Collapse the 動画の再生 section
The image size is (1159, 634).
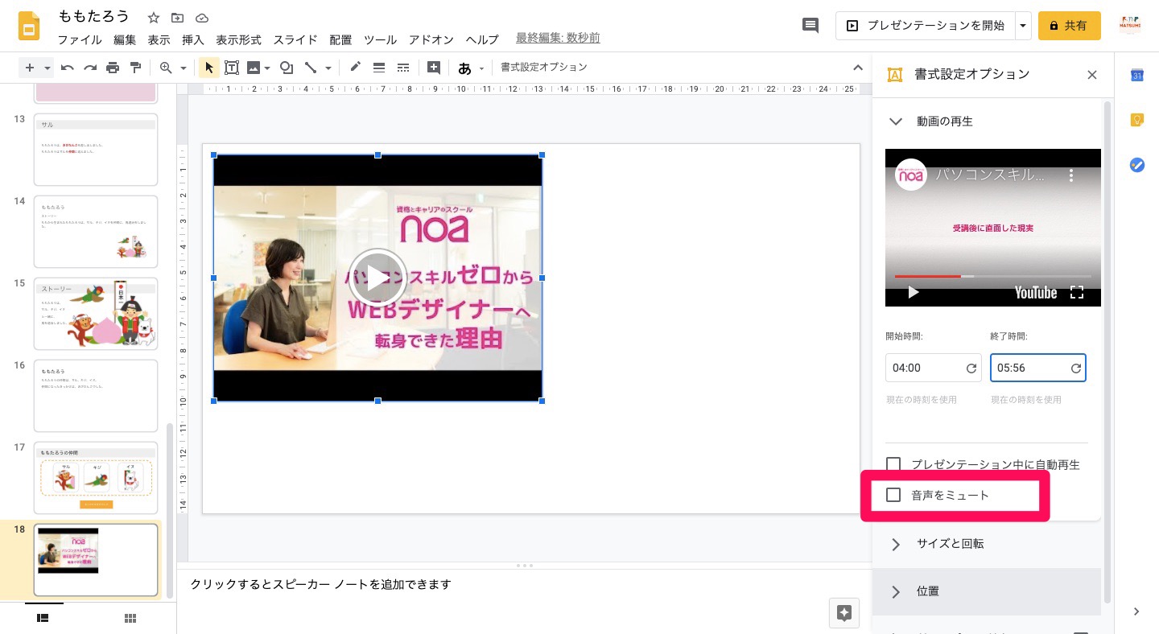896,121
